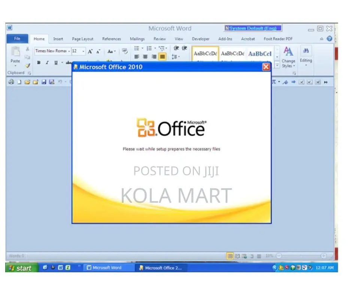This screenshot has width=352, height=295.
Task: Click the Show Desktop quick launch icon
Action: tap(45, 267)
